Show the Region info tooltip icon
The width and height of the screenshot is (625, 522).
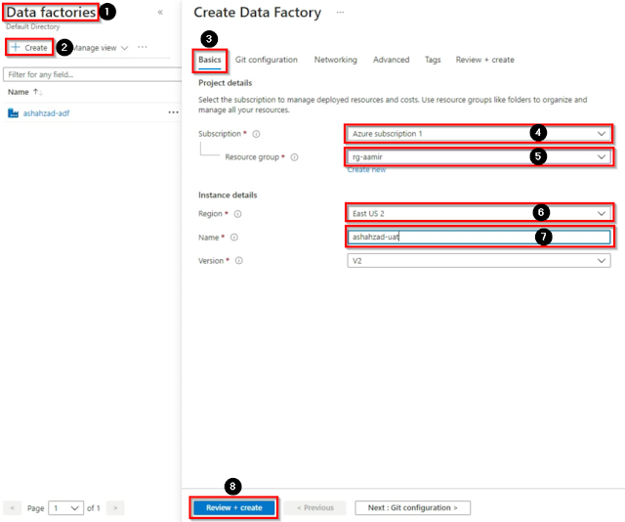tap(237, 214)
